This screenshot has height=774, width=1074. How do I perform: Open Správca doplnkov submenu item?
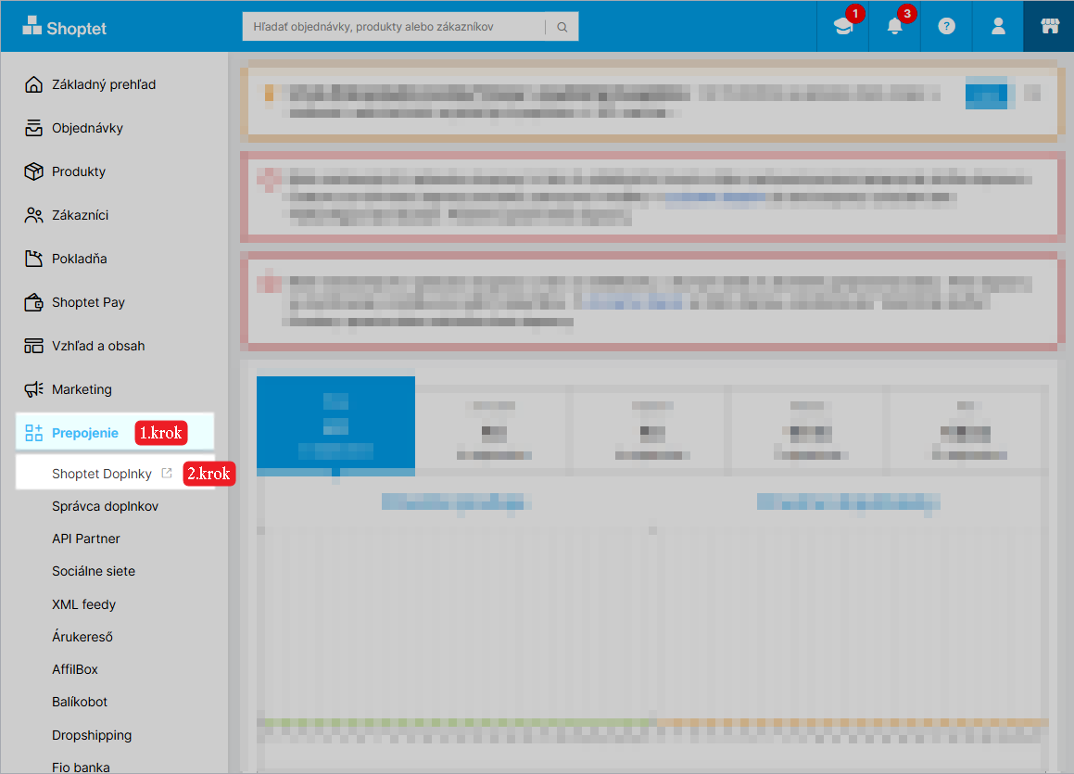[105, 506]
